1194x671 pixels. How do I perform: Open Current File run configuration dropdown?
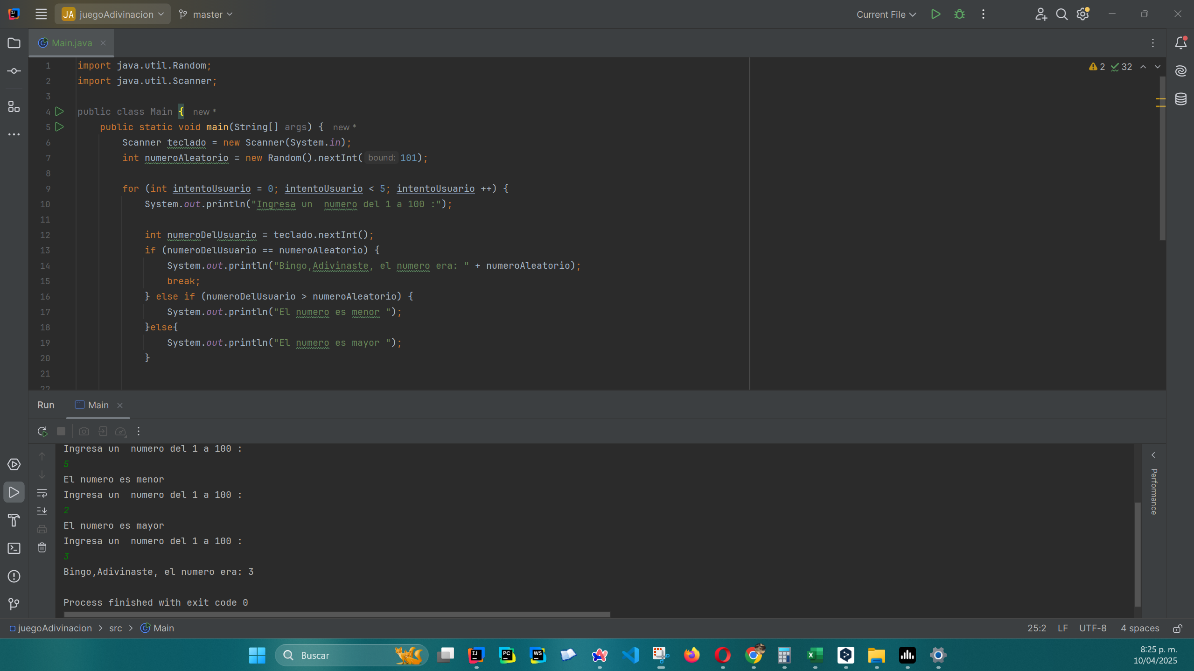886,14
